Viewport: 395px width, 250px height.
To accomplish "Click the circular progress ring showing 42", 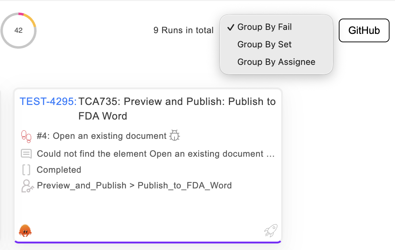I will point(19,31).
